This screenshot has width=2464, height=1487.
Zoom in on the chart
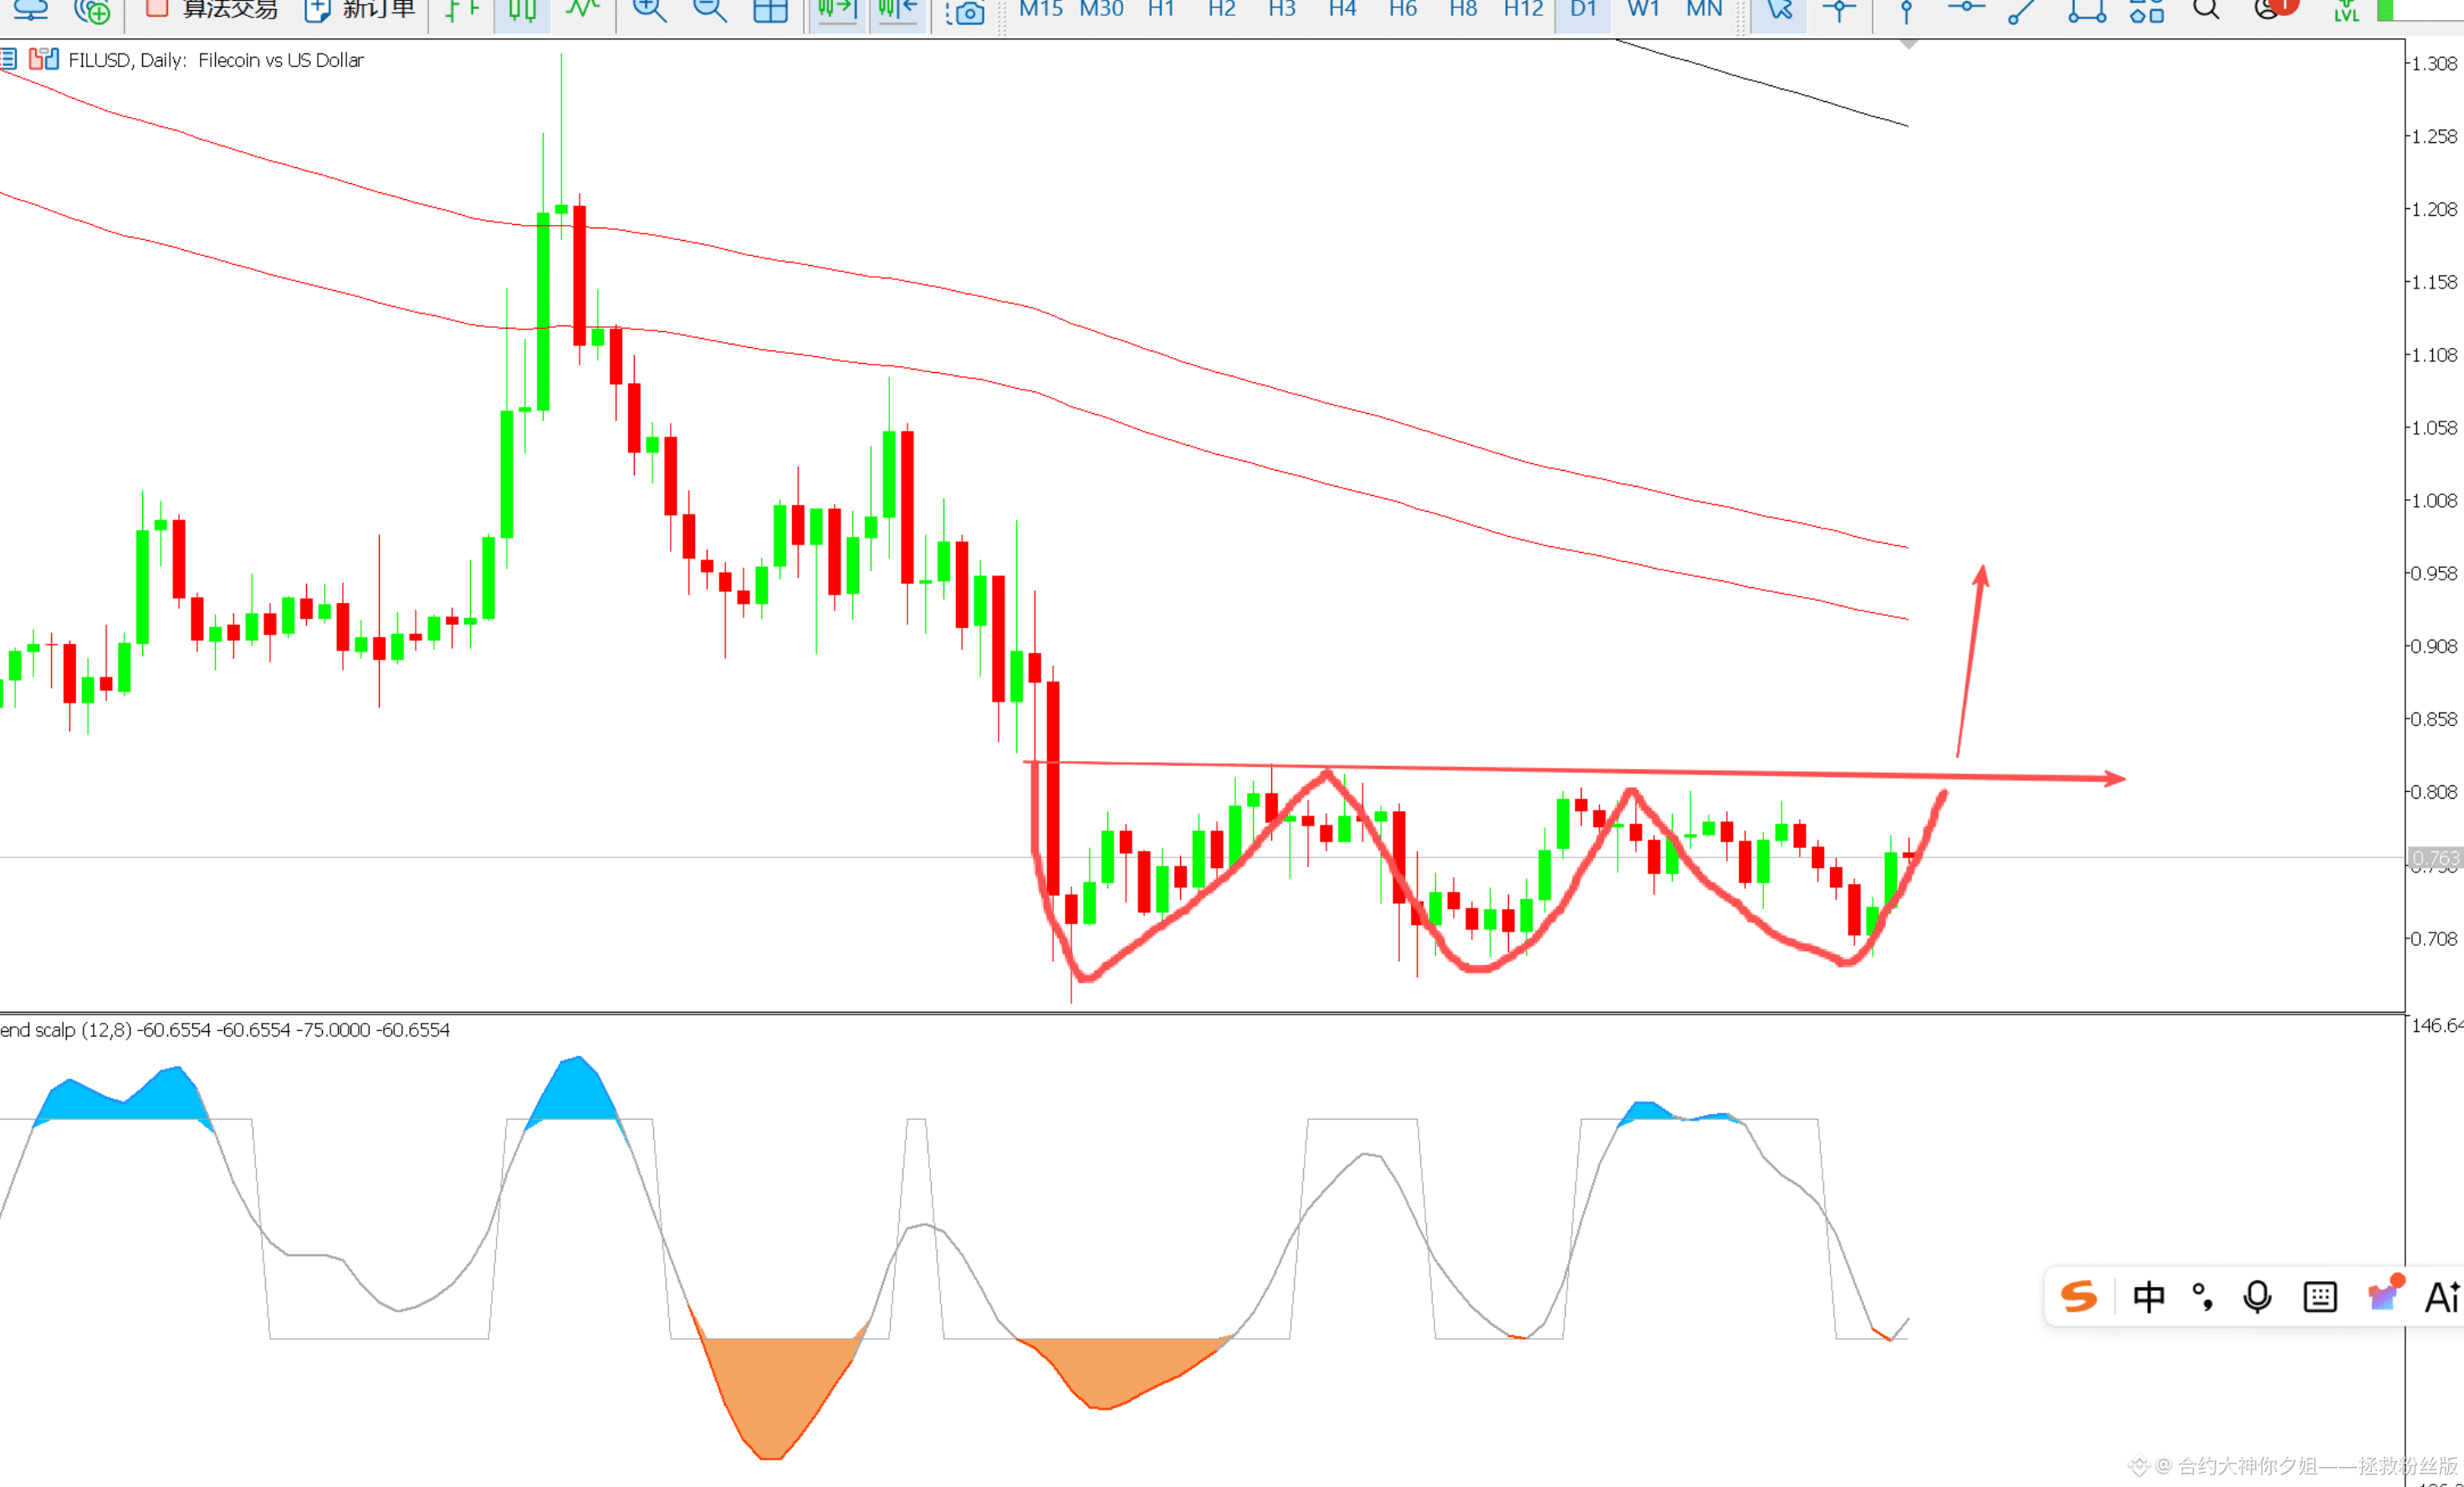650,10
